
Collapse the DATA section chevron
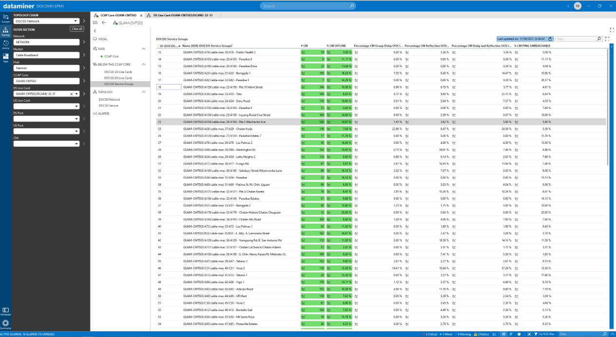coord(144,49)
